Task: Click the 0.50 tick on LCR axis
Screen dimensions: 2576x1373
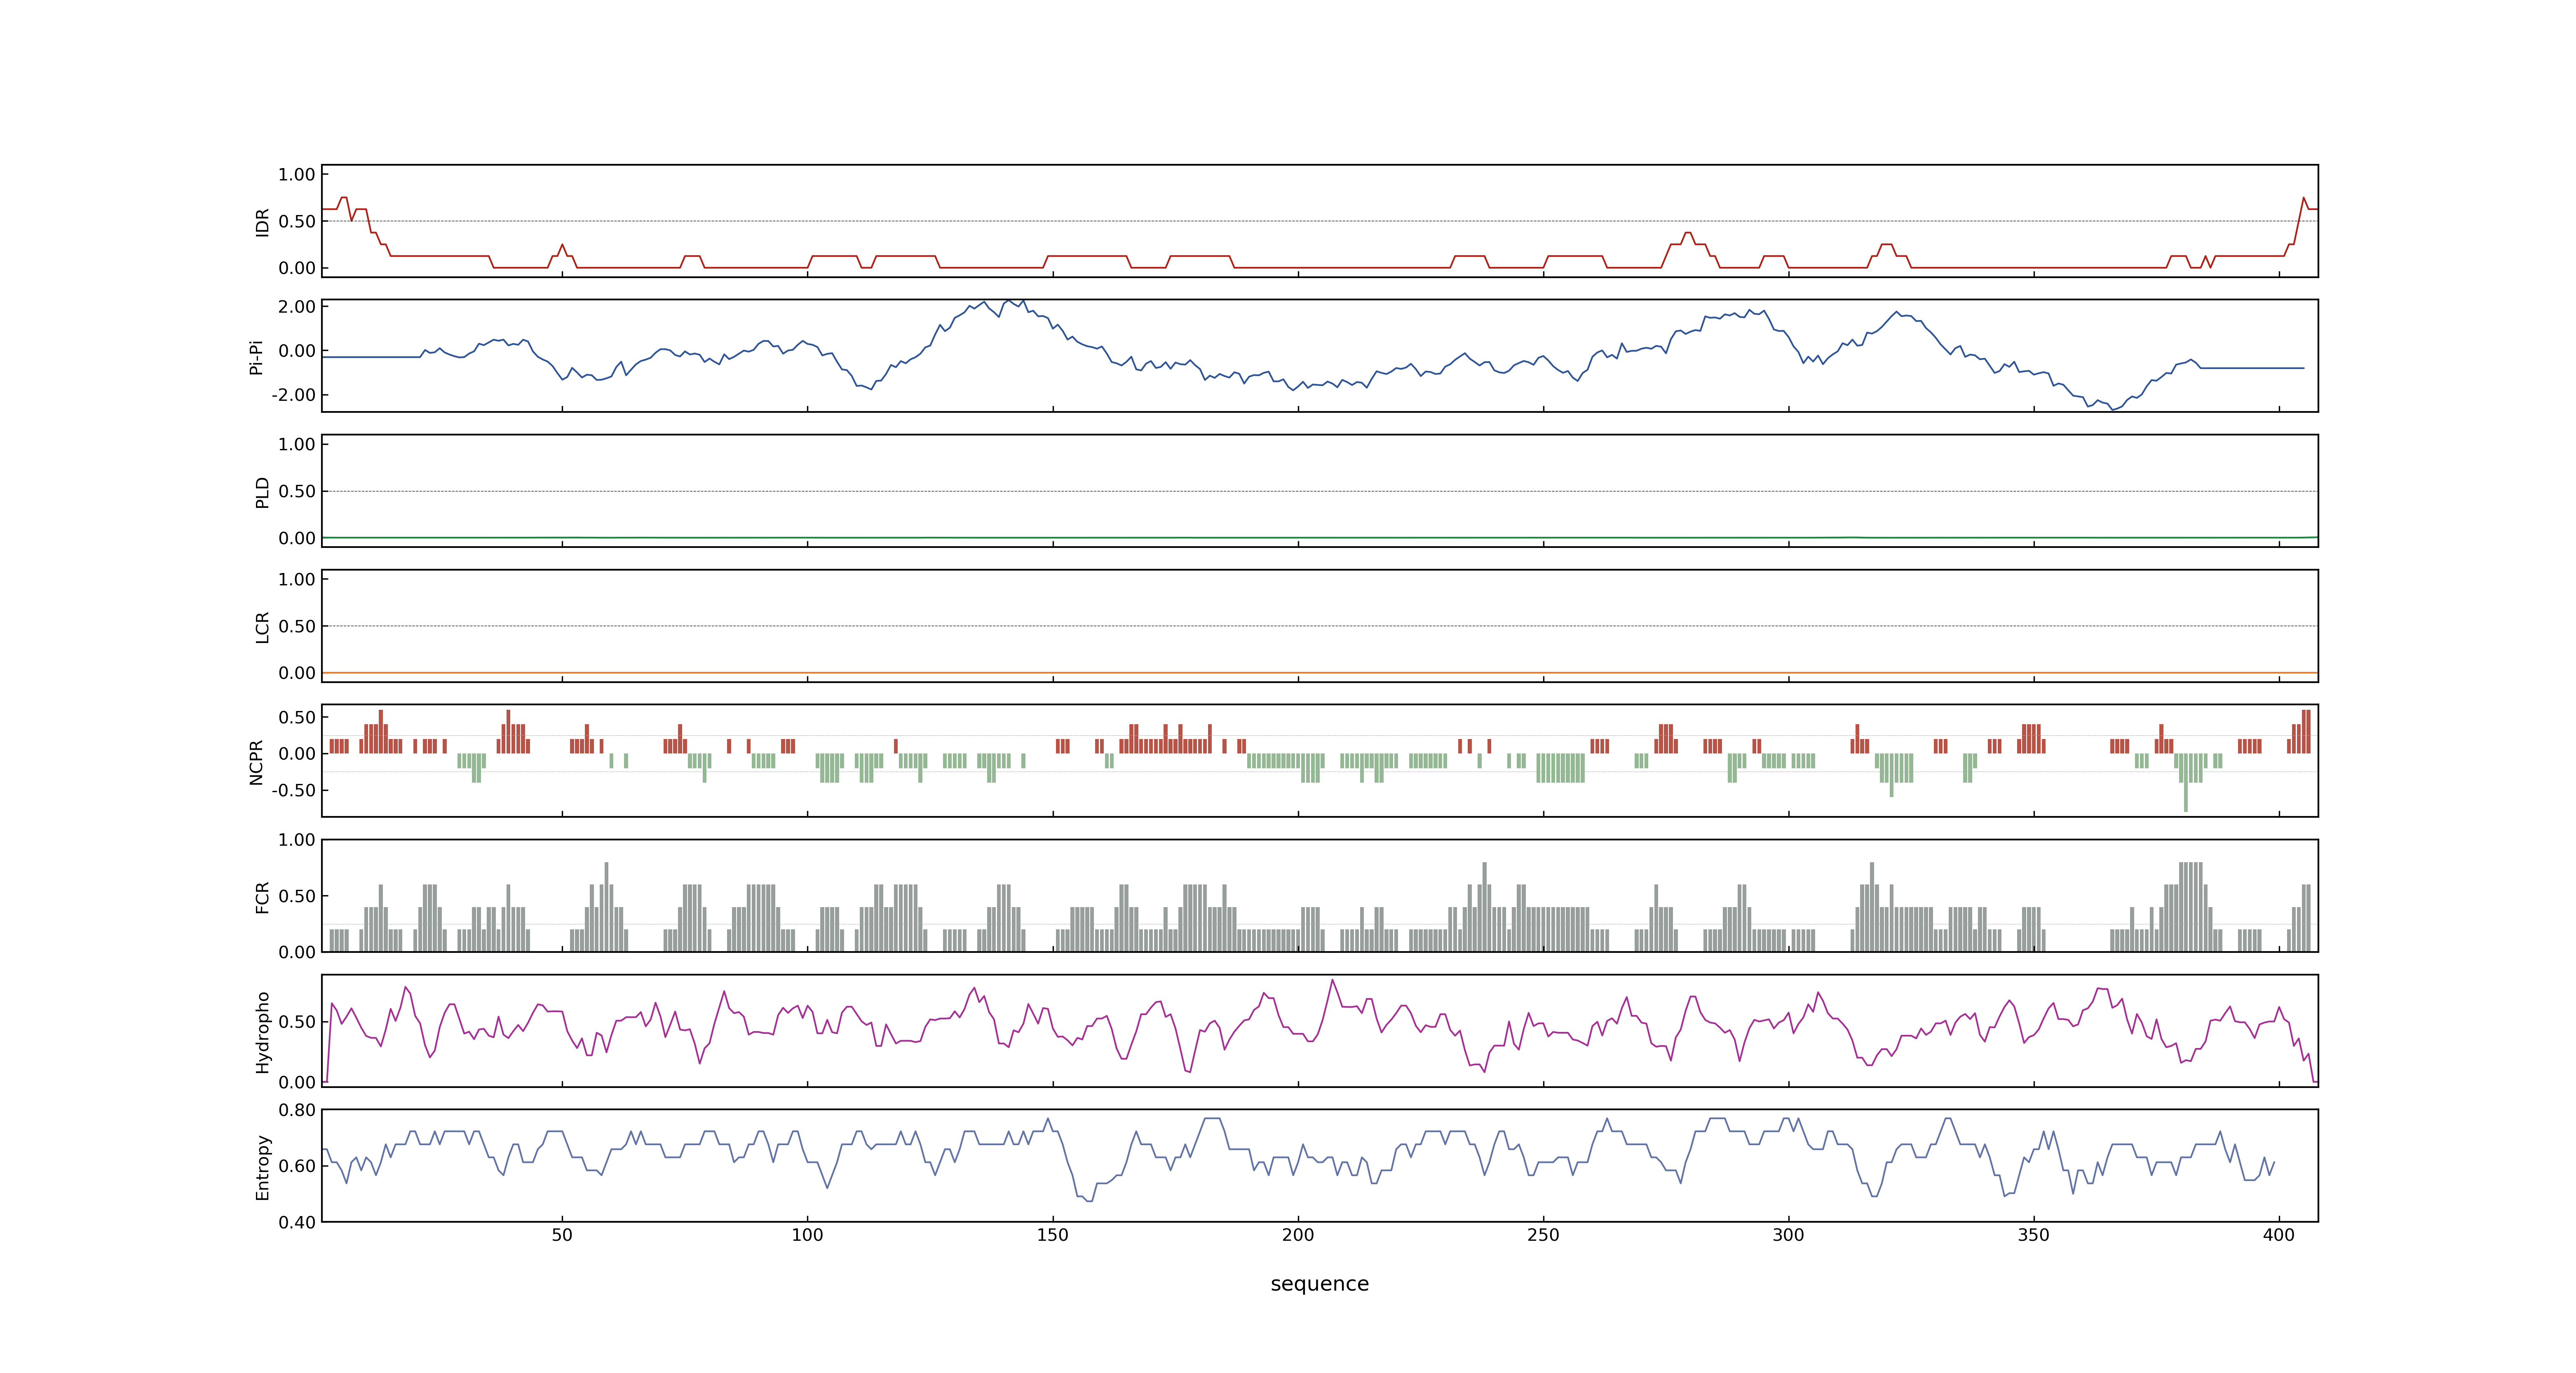Action: coord(297,627)
